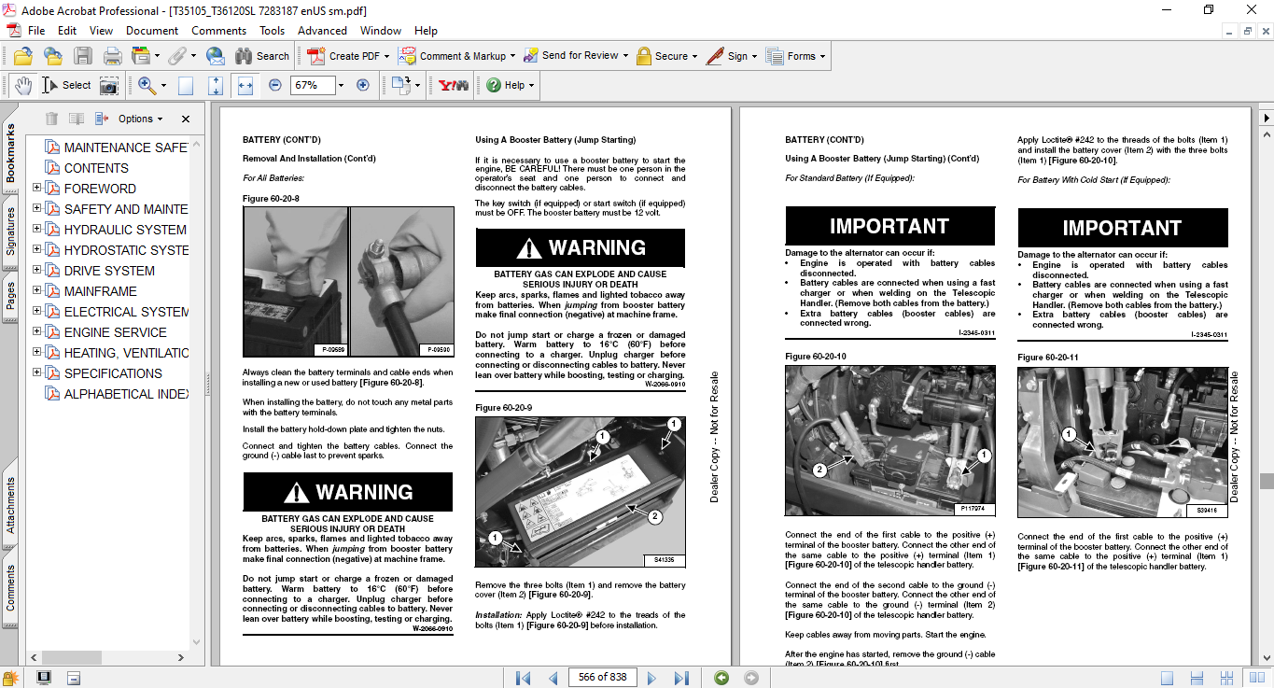This screenshot has height=688, width=1274.
Task: Open the SPECIFICATIONS bookmark
Action: (113, 373)
